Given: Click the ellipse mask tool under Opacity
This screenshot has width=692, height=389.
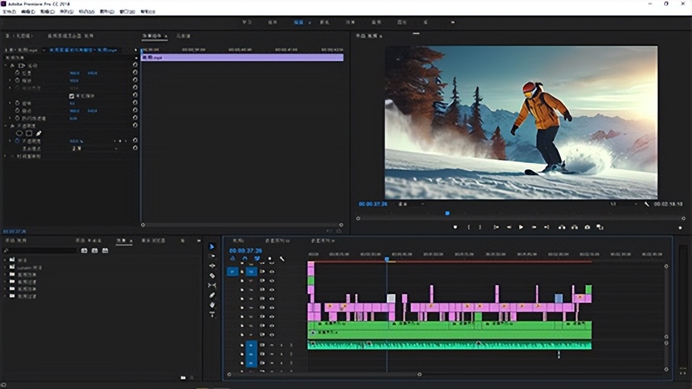Looking at the screenshot, I should pyautogui.click(x=20, y=133).
